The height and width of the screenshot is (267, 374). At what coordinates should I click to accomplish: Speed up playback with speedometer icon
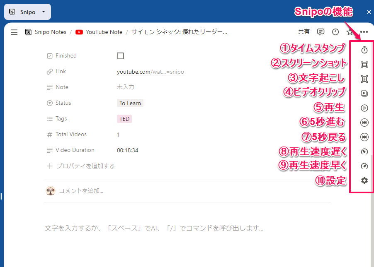(x=364, y=166)
